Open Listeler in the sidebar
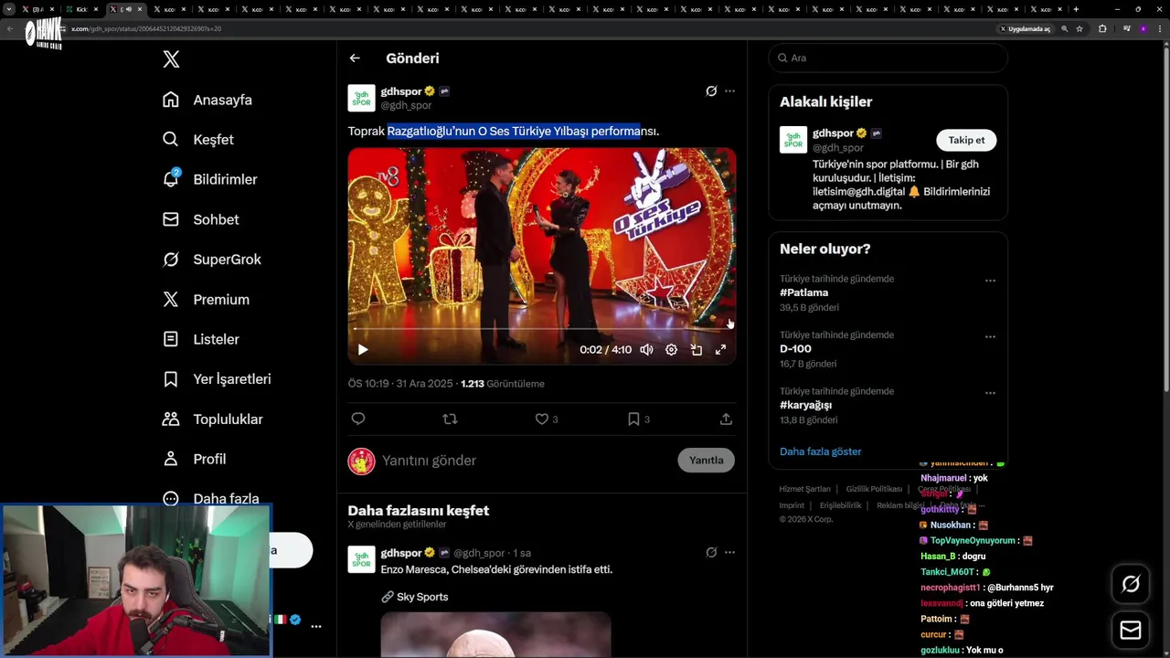Image resolution: width=1170 pixels, height=658 pixels. click(201, 339)
